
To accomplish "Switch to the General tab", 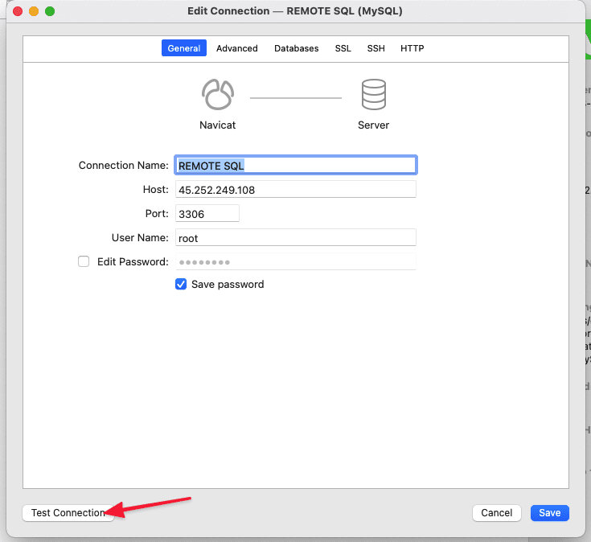I will 183,48.
